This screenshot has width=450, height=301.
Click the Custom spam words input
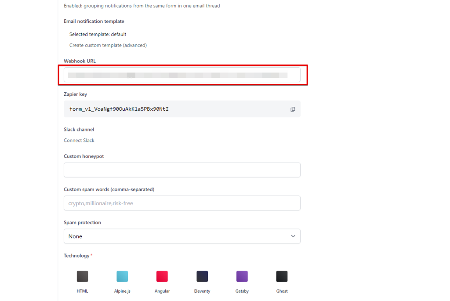point(182,203)
